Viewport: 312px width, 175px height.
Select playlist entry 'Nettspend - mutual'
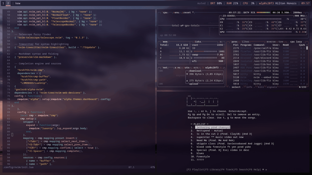click(210, 131)
